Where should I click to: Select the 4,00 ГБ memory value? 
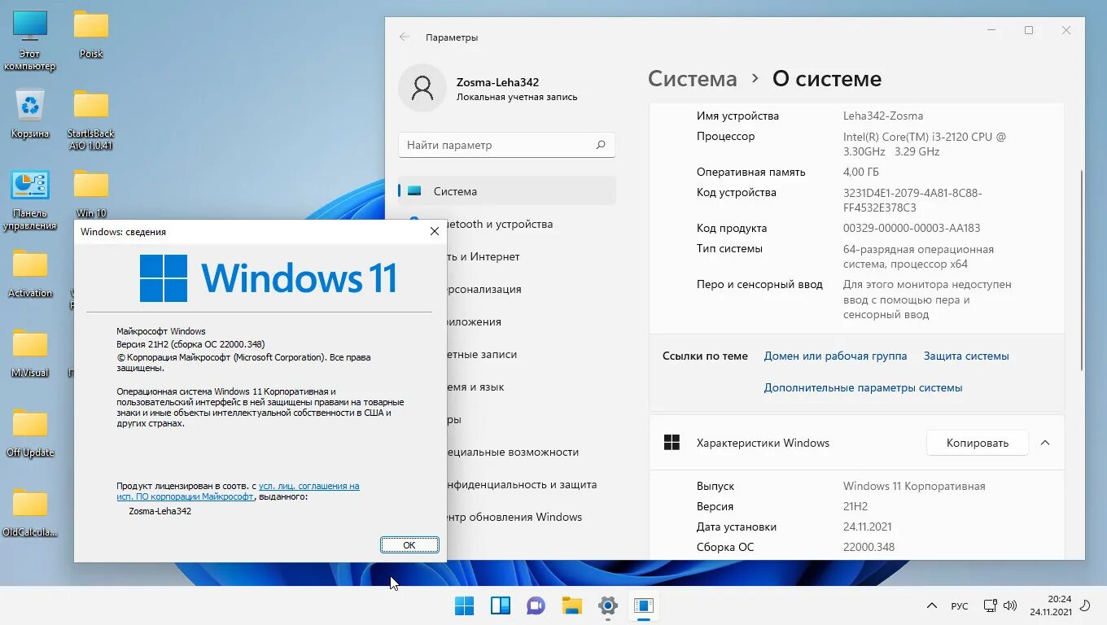tap(861, 172)
